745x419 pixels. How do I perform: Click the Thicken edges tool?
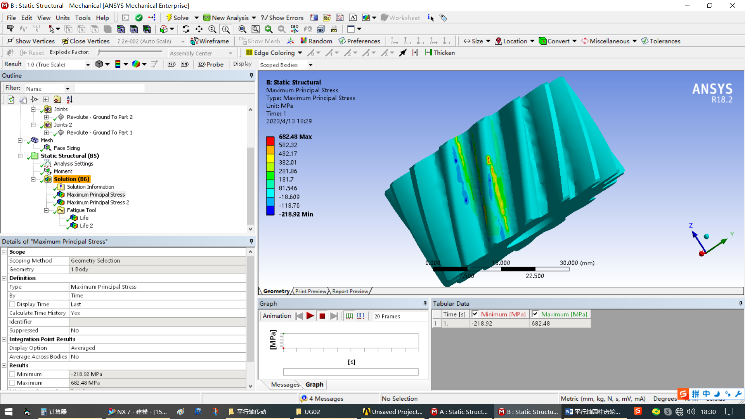point(440,53)
